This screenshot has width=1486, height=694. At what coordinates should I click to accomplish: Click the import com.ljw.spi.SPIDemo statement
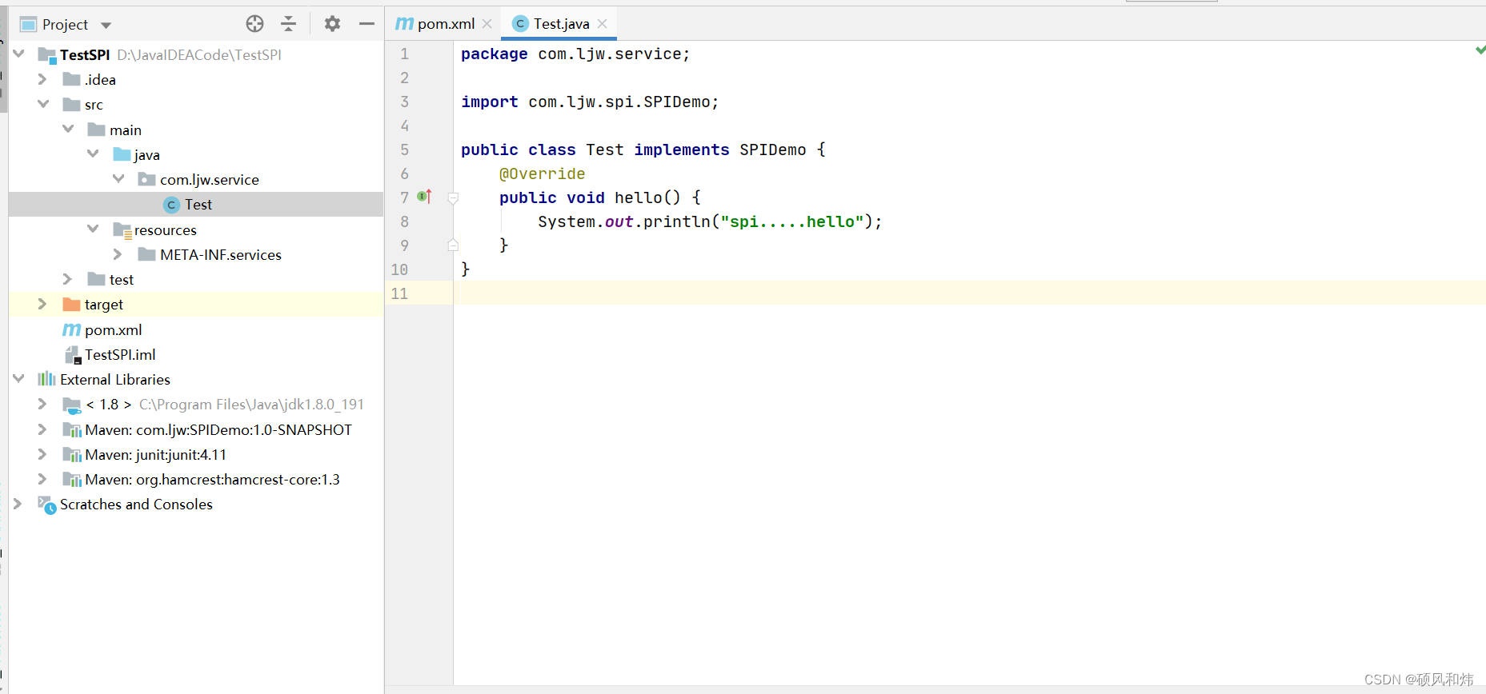(590, 102)
